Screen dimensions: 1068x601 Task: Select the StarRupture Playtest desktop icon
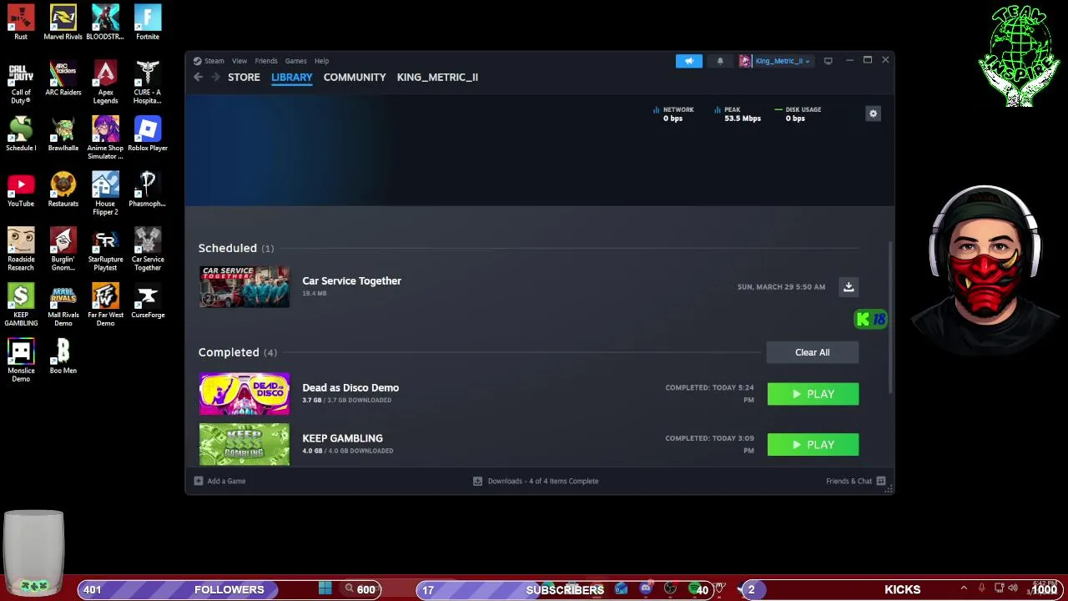tap(105, 249)
